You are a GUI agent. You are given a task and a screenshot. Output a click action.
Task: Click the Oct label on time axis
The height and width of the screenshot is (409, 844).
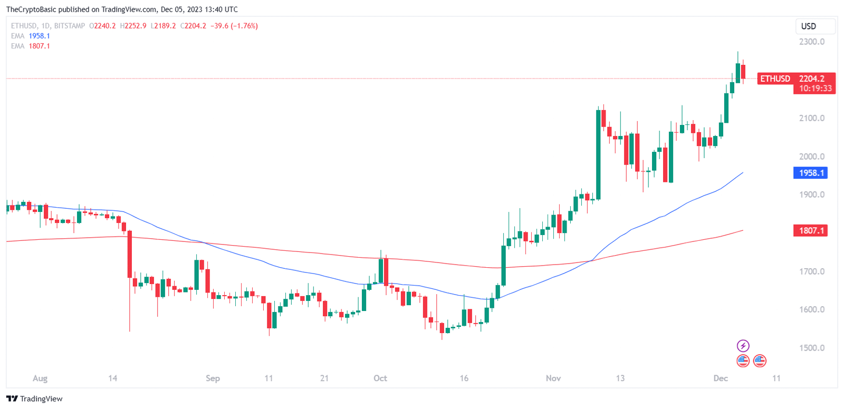click(380, 378)
